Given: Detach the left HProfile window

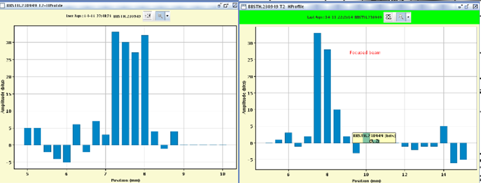Looking at the screenshot, I should [x=226, y=6].
